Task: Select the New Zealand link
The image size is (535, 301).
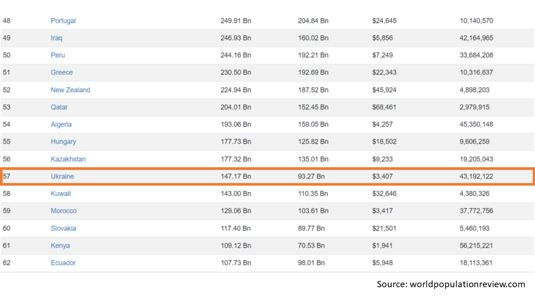Action: point(70,90)
